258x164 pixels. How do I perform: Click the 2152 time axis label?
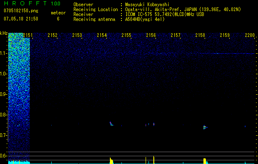click(x=53, y=35)
